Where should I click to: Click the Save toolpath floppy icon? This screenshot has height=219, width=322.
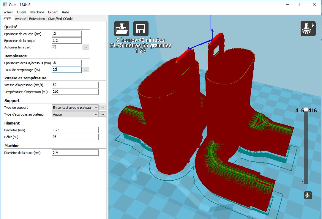(141, 29)
